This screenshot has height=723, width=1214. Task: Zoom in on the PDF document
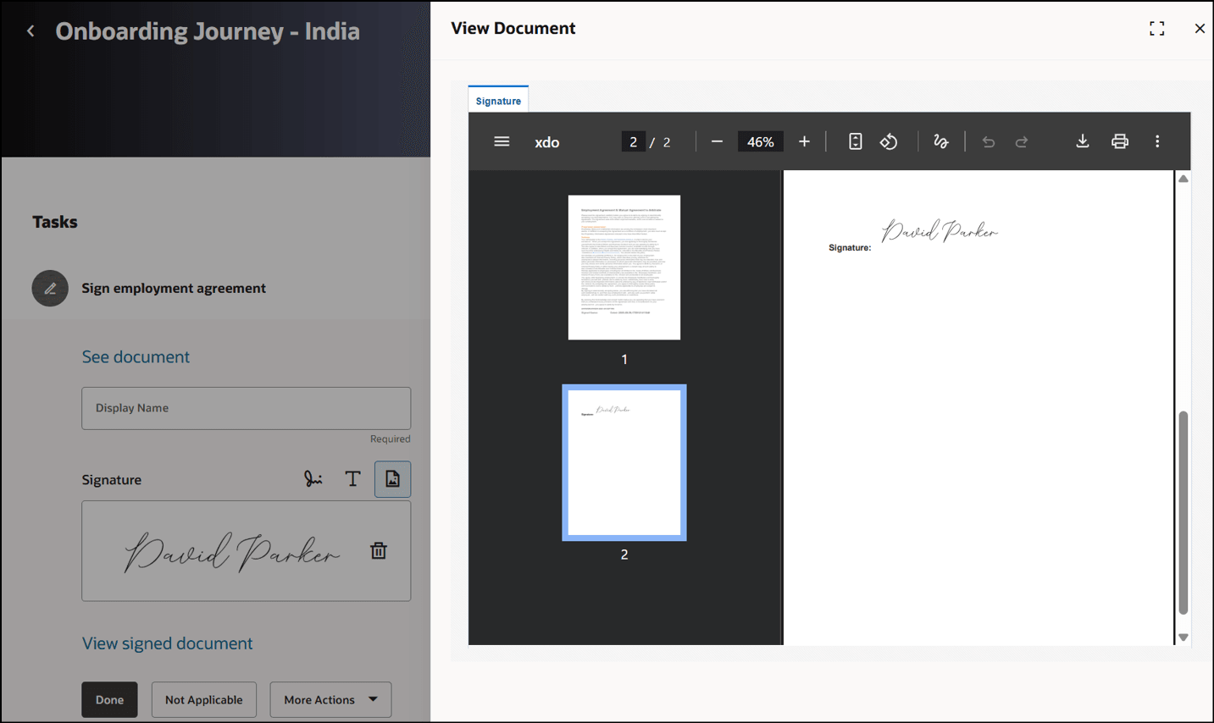(x=804, y=141)
